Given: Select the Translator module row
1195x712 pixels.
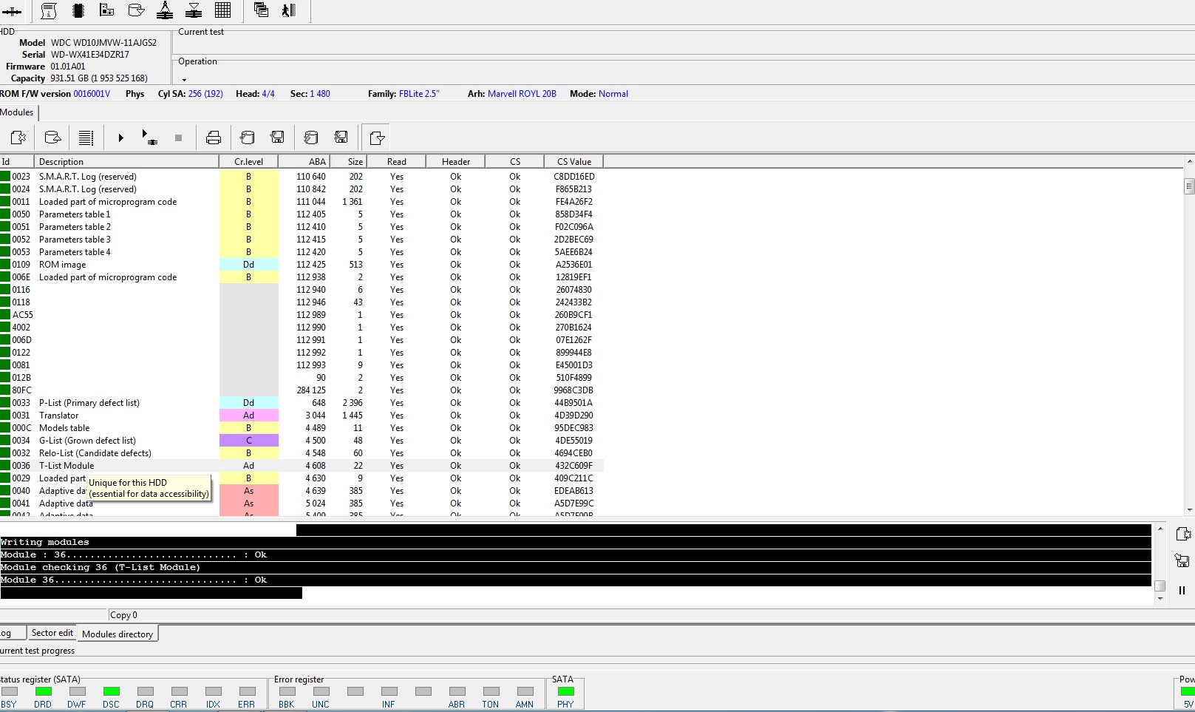Looking at the screenshot, I should coord(302,416).
